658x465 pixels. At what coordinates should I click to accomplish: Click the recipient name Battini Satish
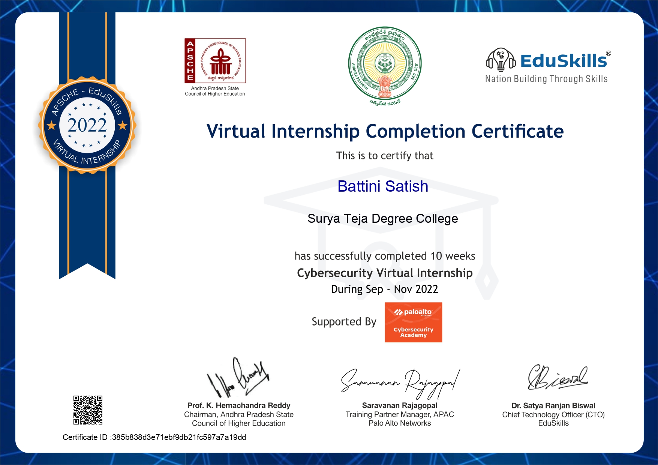coord(382,186)
